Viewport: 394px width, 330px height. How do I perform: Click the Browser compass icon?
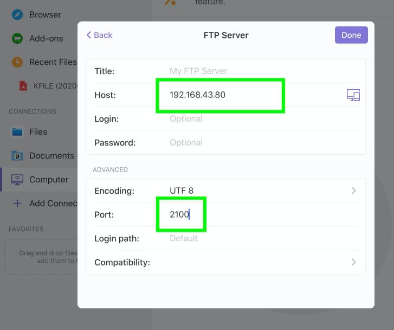click(17, 15)
